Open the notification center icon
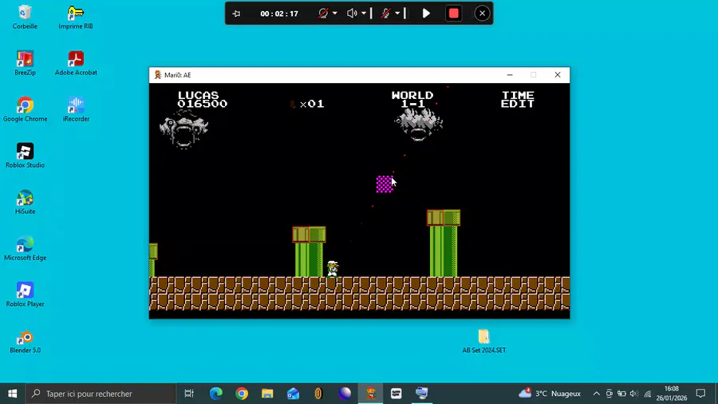This screenshot has height=404, width=718. coord(700,394)
